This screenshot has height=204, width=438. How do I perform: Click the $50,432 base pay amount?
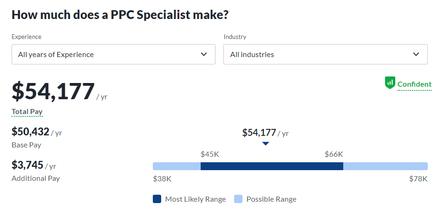(x=31, y=132)
